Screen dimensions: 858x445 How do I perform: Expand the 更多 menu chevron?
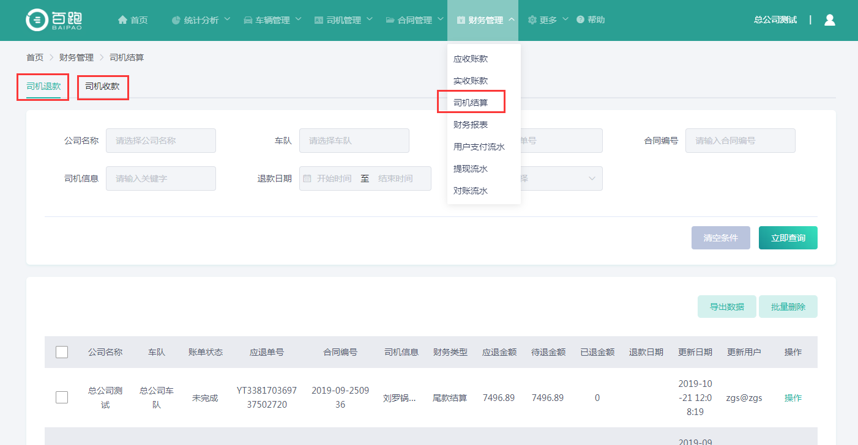565,20
